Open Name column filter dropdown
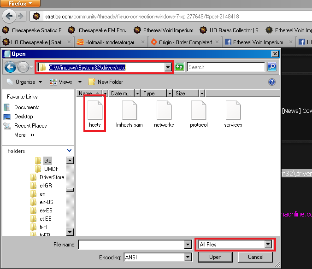The height and width of the screenshot is (269, 312). point(105,93)
